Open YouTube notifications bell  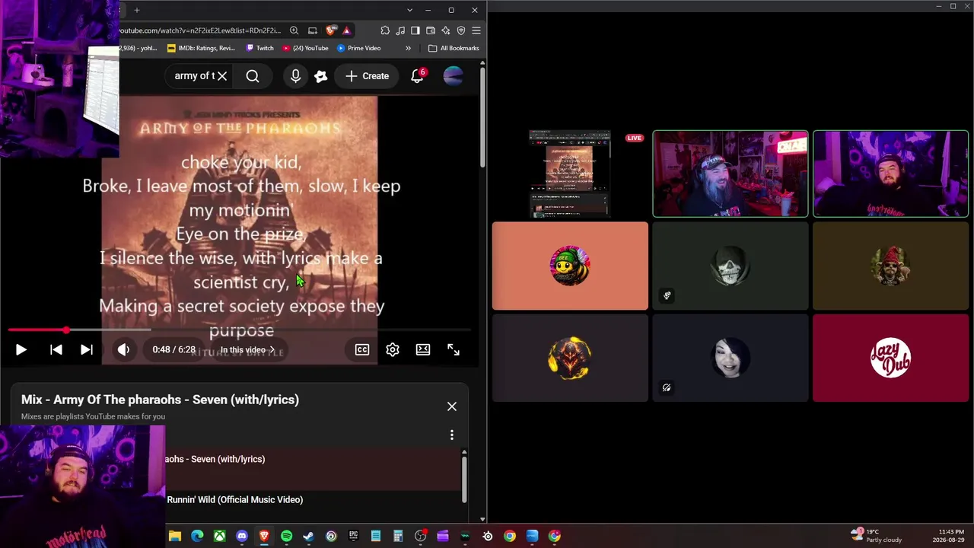pos(418,75)
